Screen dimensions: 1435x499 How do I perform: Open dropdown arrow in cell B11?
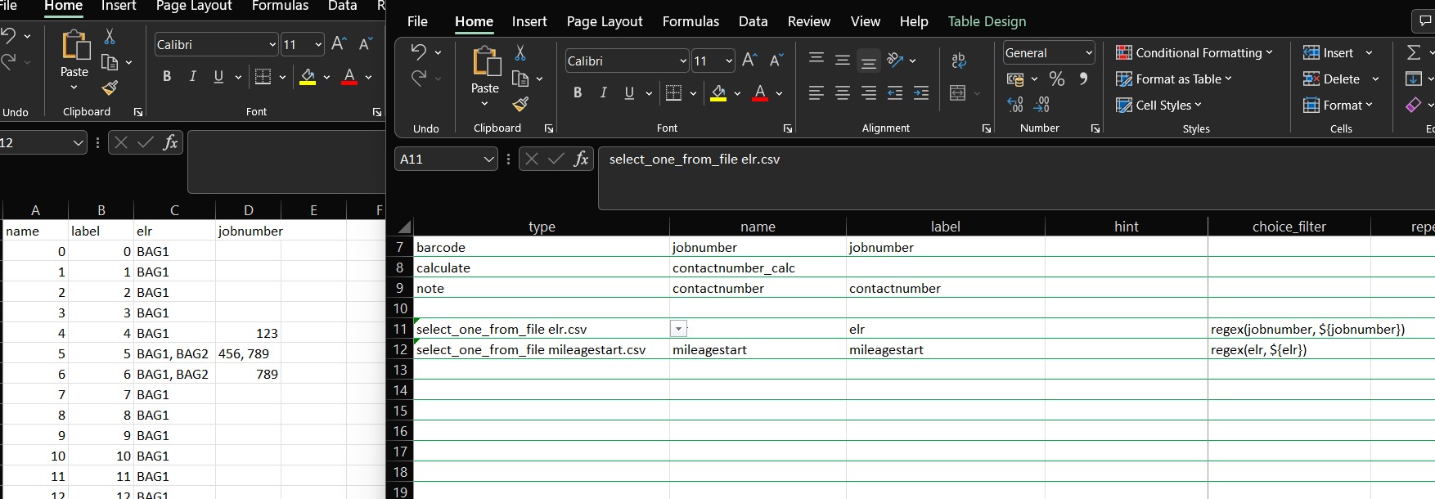(678, 329)
